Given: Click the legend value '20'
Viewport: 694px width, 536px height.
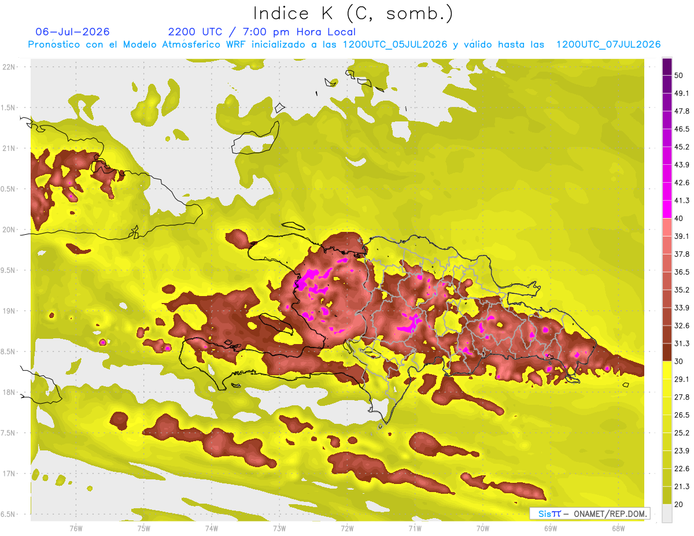Looking at the screenshot, I should tap(678, 504).
